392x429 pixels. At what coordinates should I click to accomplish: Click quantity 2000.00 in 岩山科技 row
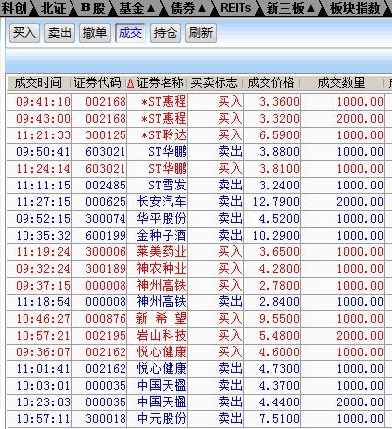click(360, 336)
